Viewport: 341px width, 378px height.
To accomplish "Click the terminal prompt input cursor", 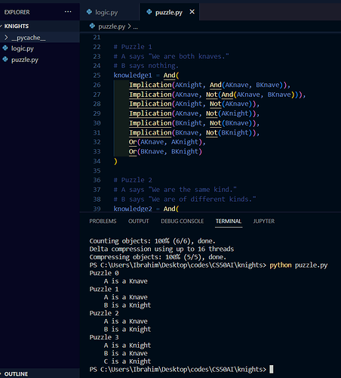I will [x=272, y=370].
